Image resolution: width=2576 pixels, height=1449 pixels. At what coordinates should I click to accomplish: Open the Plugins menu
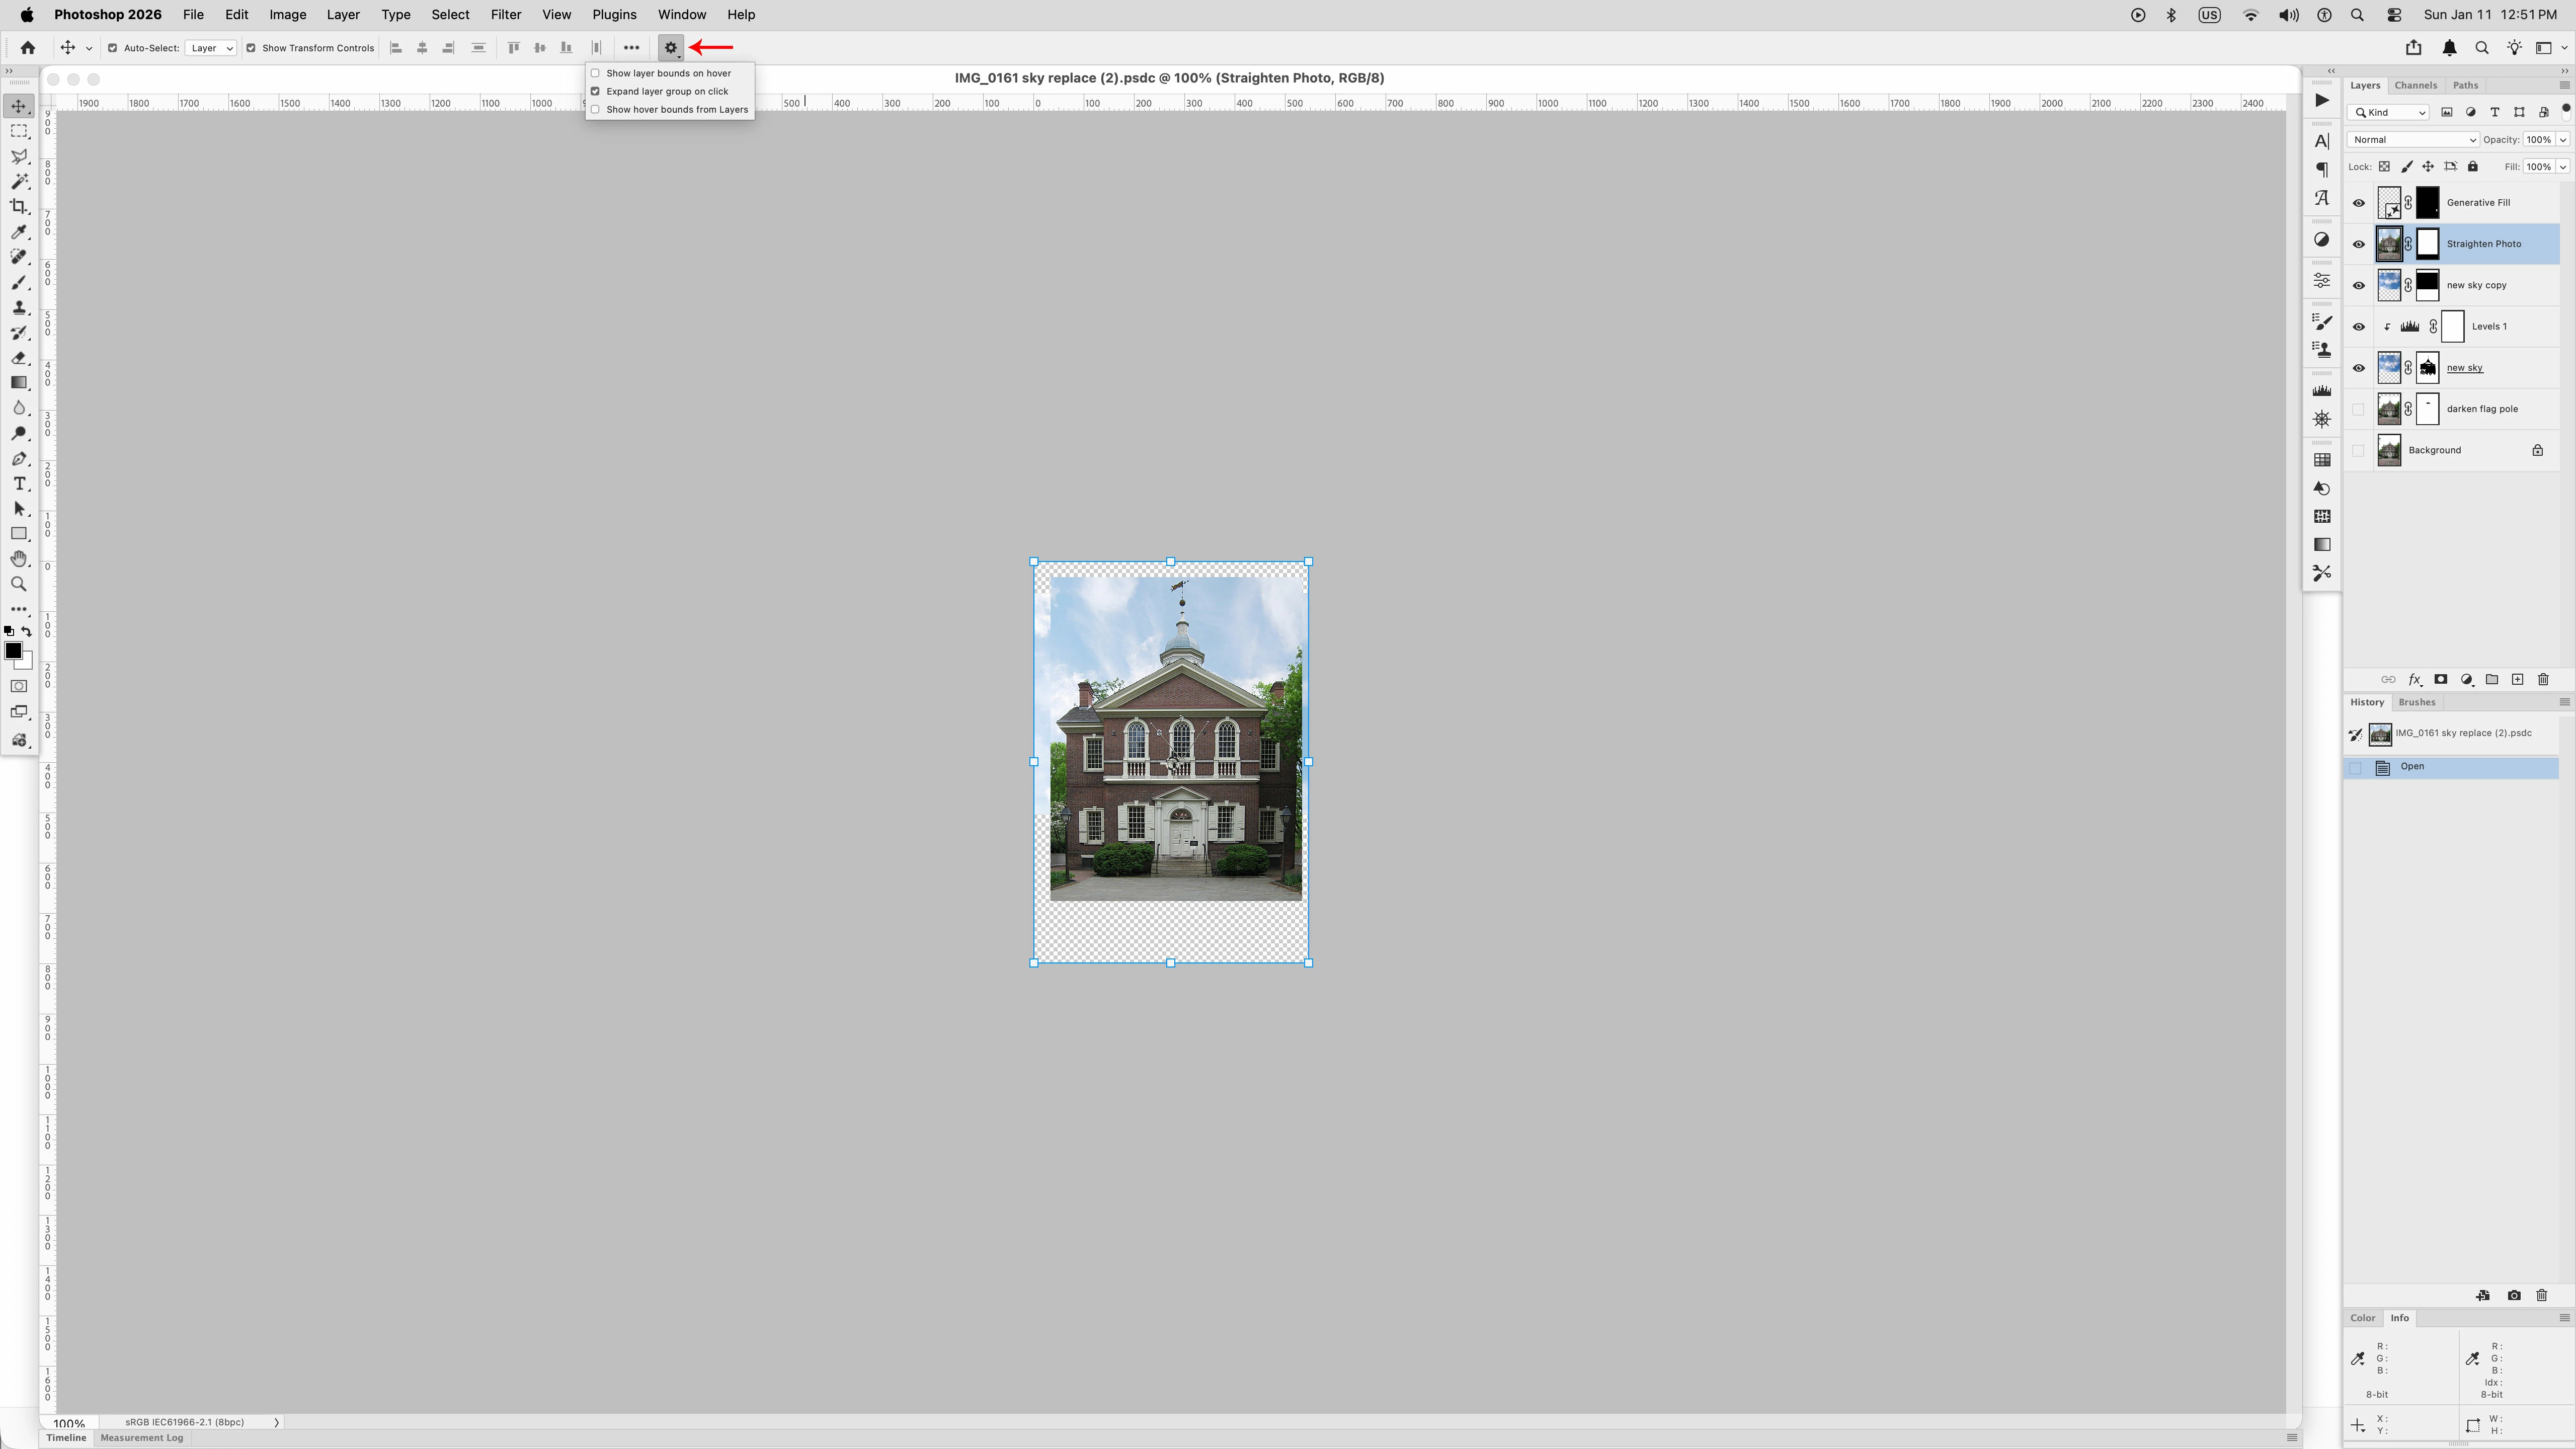pyautogui.click(x=614, y=15)
